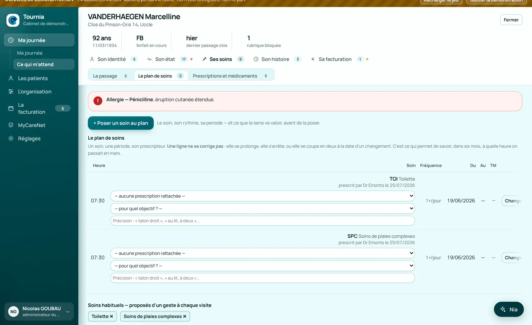532x325 pixels.
Task: Close the patient file with Fermer
Action: [x=511, y=20]
